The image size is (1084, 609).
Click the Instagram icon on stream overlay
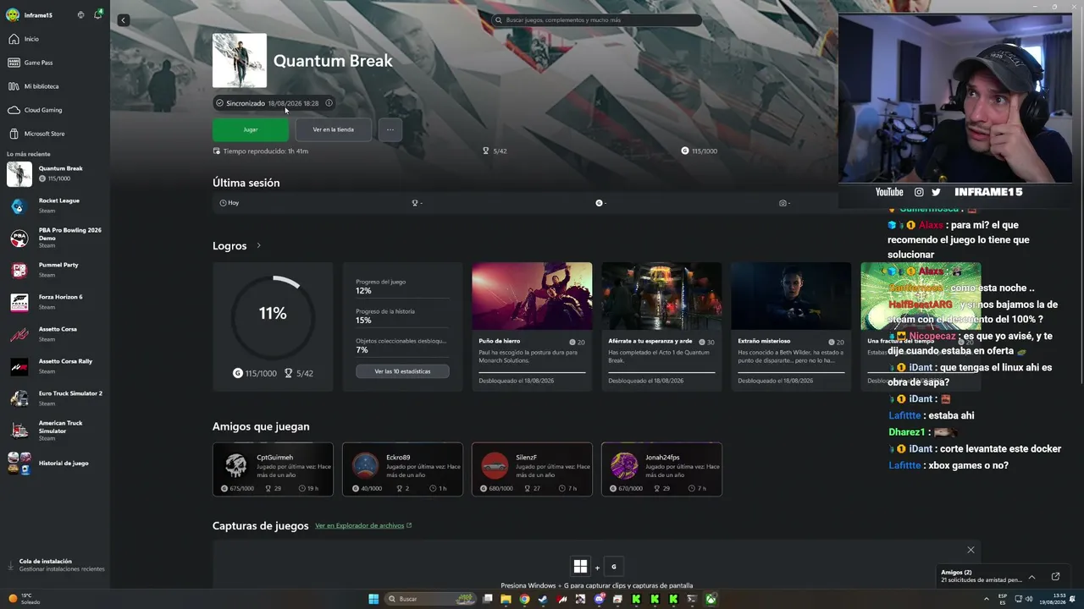[919, 192]
